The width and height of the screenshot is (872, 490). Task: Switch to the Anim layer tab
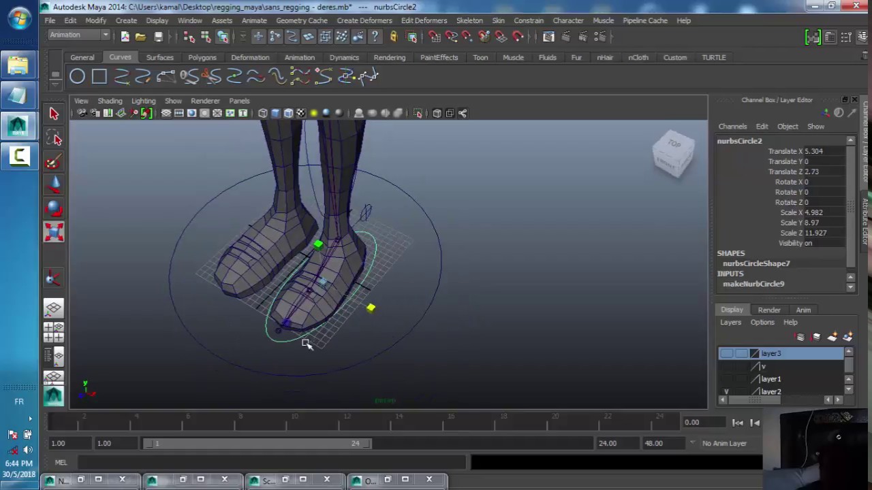pos(803,310)
